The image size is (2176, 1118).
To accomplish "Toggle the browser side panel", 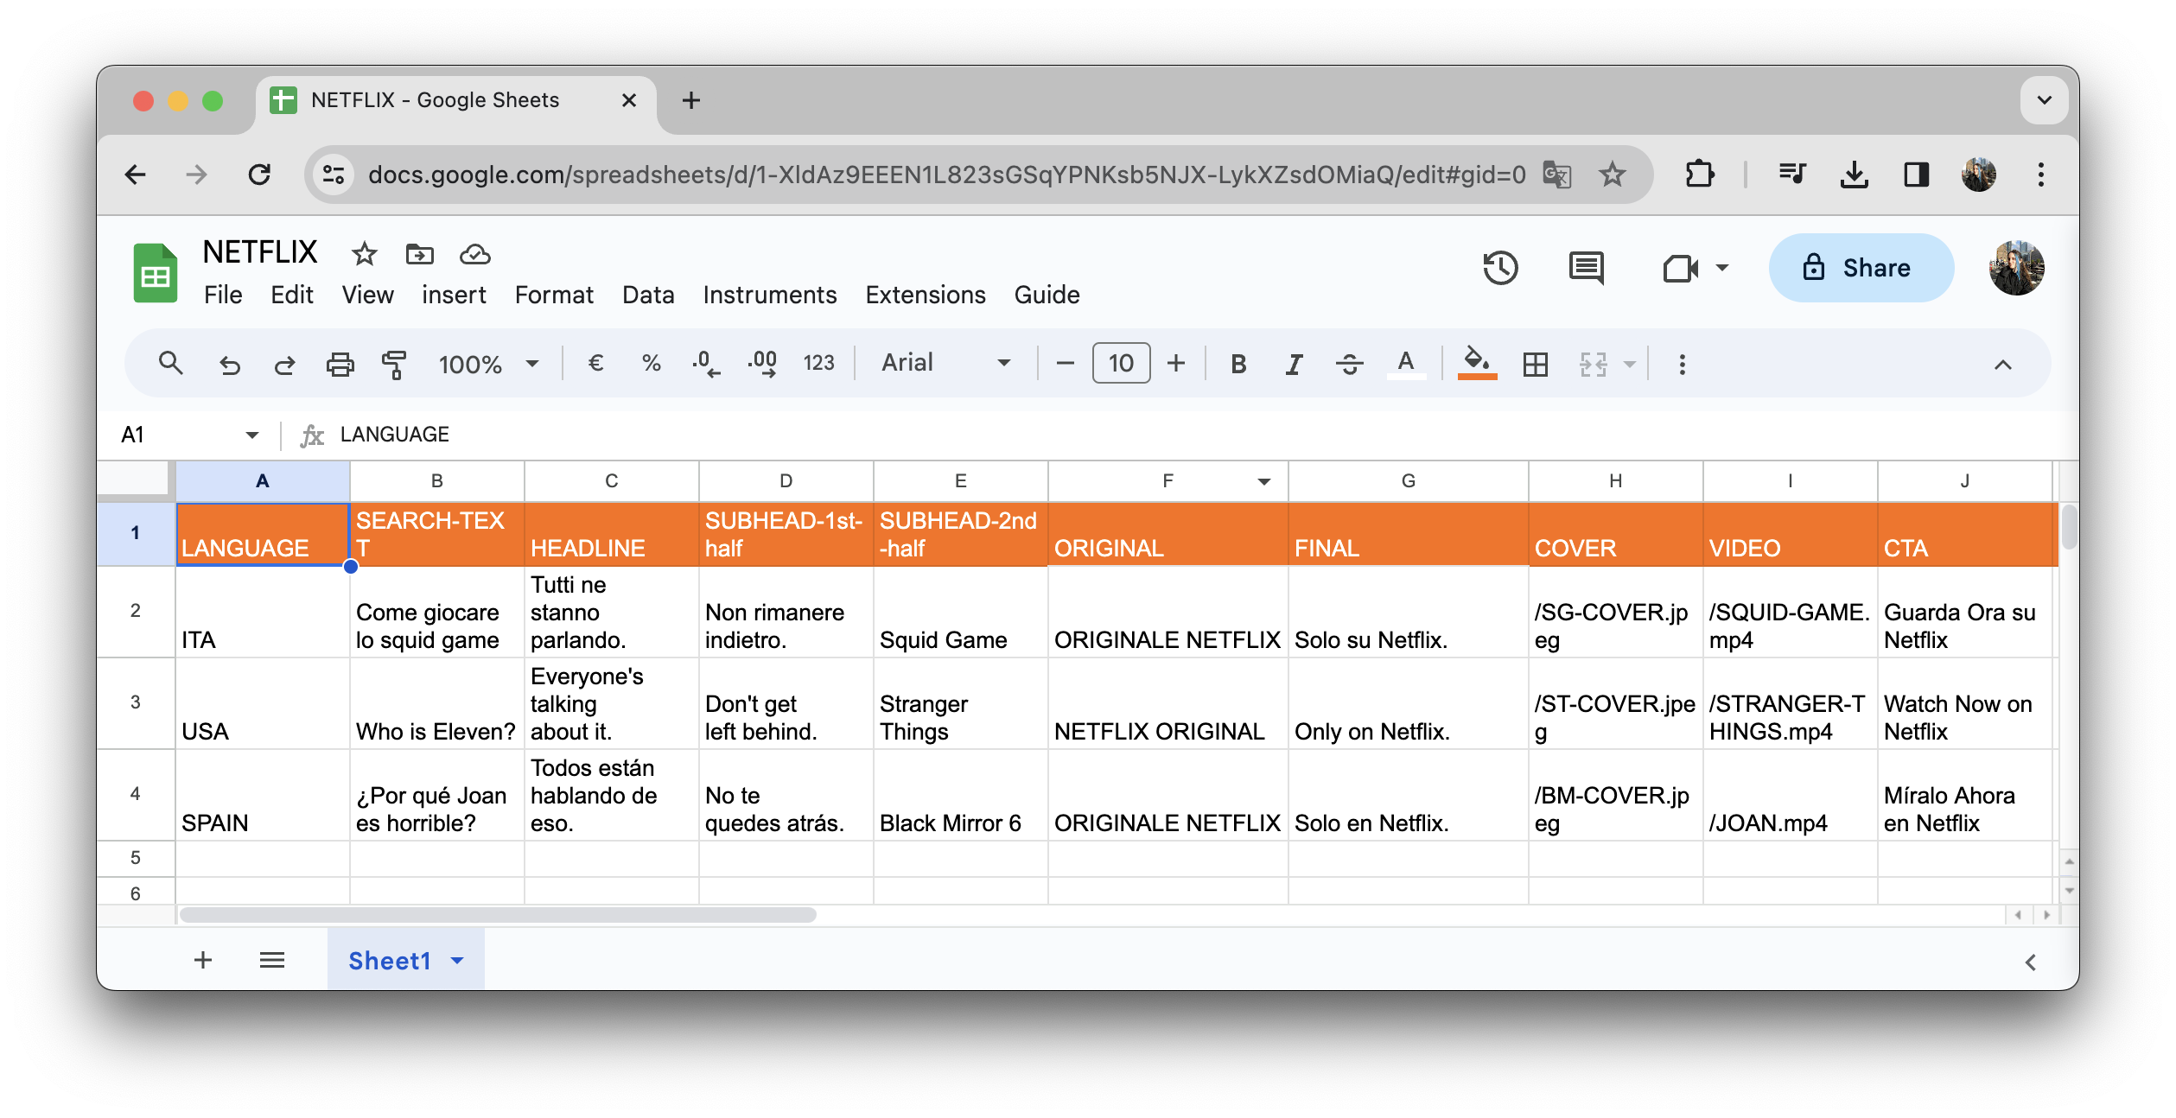I will [x=1916, y=175].
